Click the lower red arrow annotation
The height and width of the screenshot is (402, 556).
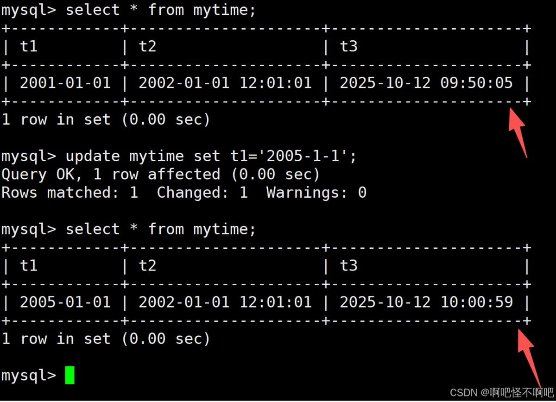pyautogui.click(x=528, y=354)
